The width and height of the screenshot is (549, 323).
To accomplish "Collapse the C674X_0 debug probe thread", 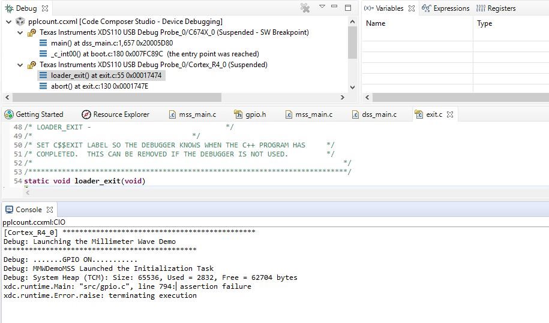I will click(20, 32).
